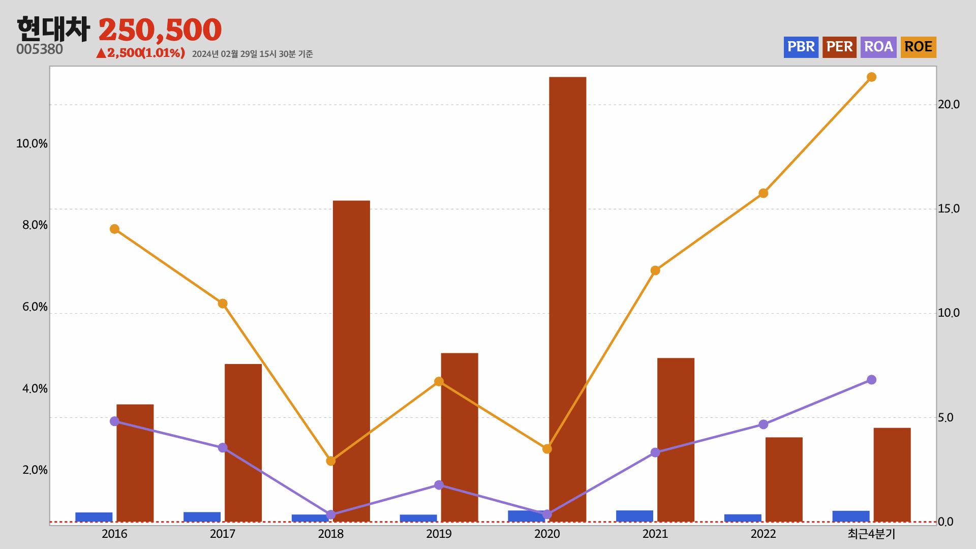Image resolution: width=976 pixels, height=549 pixels.
Task: Click the ROE point for 2020
Action: pyautogui.click(x=547, y=449)
